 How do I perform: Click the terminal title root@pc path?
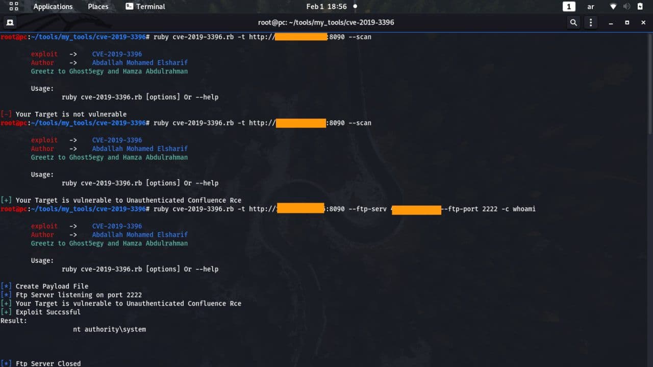[326, 22]
